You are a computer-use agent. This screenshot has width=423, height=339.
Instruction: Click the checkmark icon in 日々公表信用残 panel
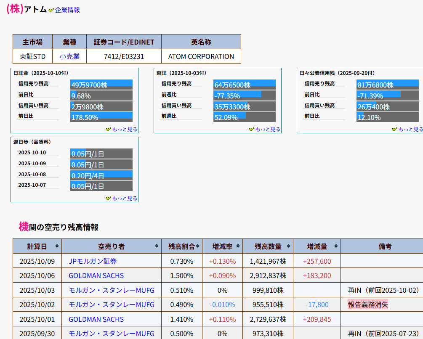point(394,129)
